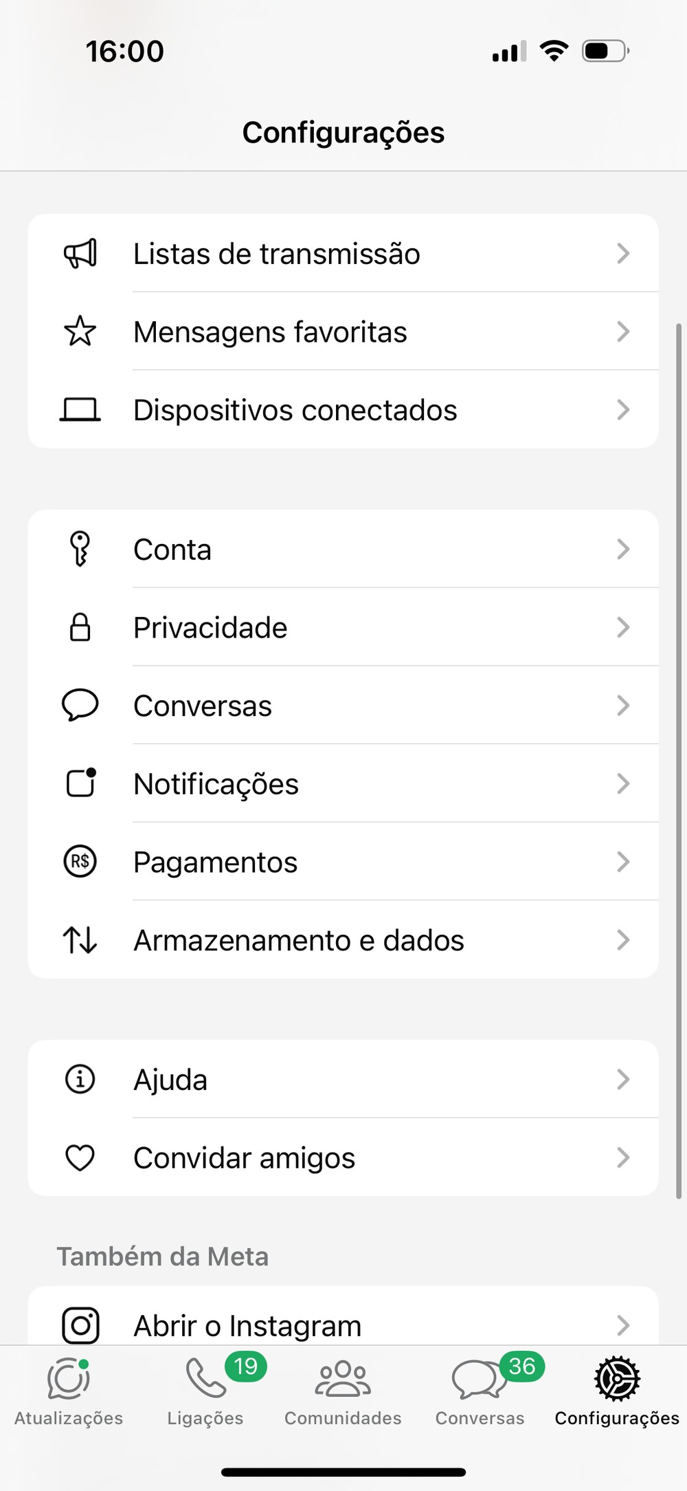Tap the star icon for Mensagens favoritas
The image size is (687, 1491).
coord(80,331)
